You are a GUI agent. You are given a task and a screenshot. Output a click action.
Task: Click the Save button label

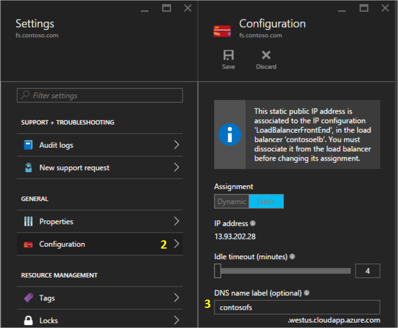point(228,67)
